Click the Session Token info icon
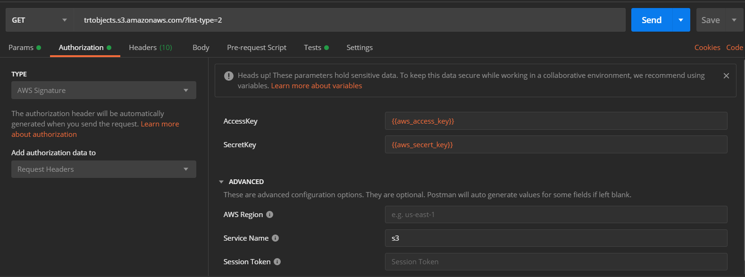745x277 pixels. pos(277,261)
